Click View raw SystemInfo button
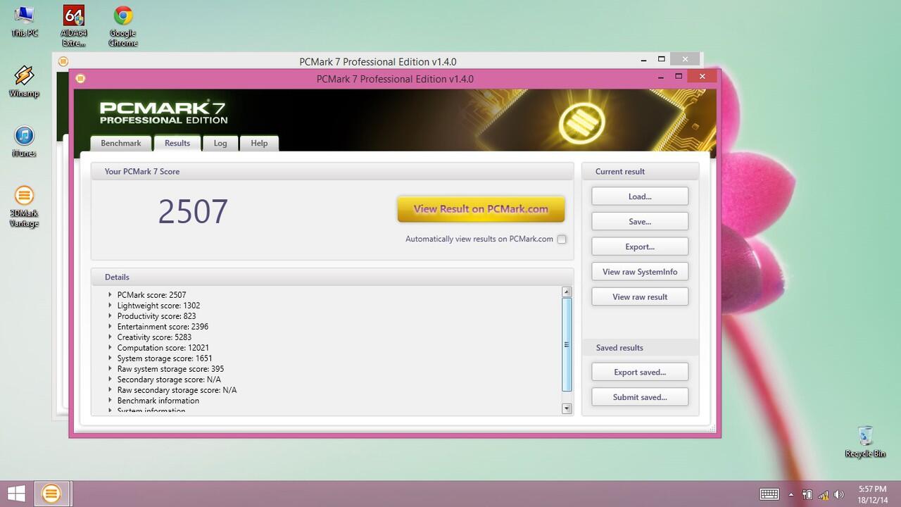The width and height of the screenshot is (901, 507). coord(640,272)
